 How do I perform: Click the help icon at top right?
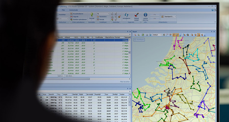click(x=212, y=10)
